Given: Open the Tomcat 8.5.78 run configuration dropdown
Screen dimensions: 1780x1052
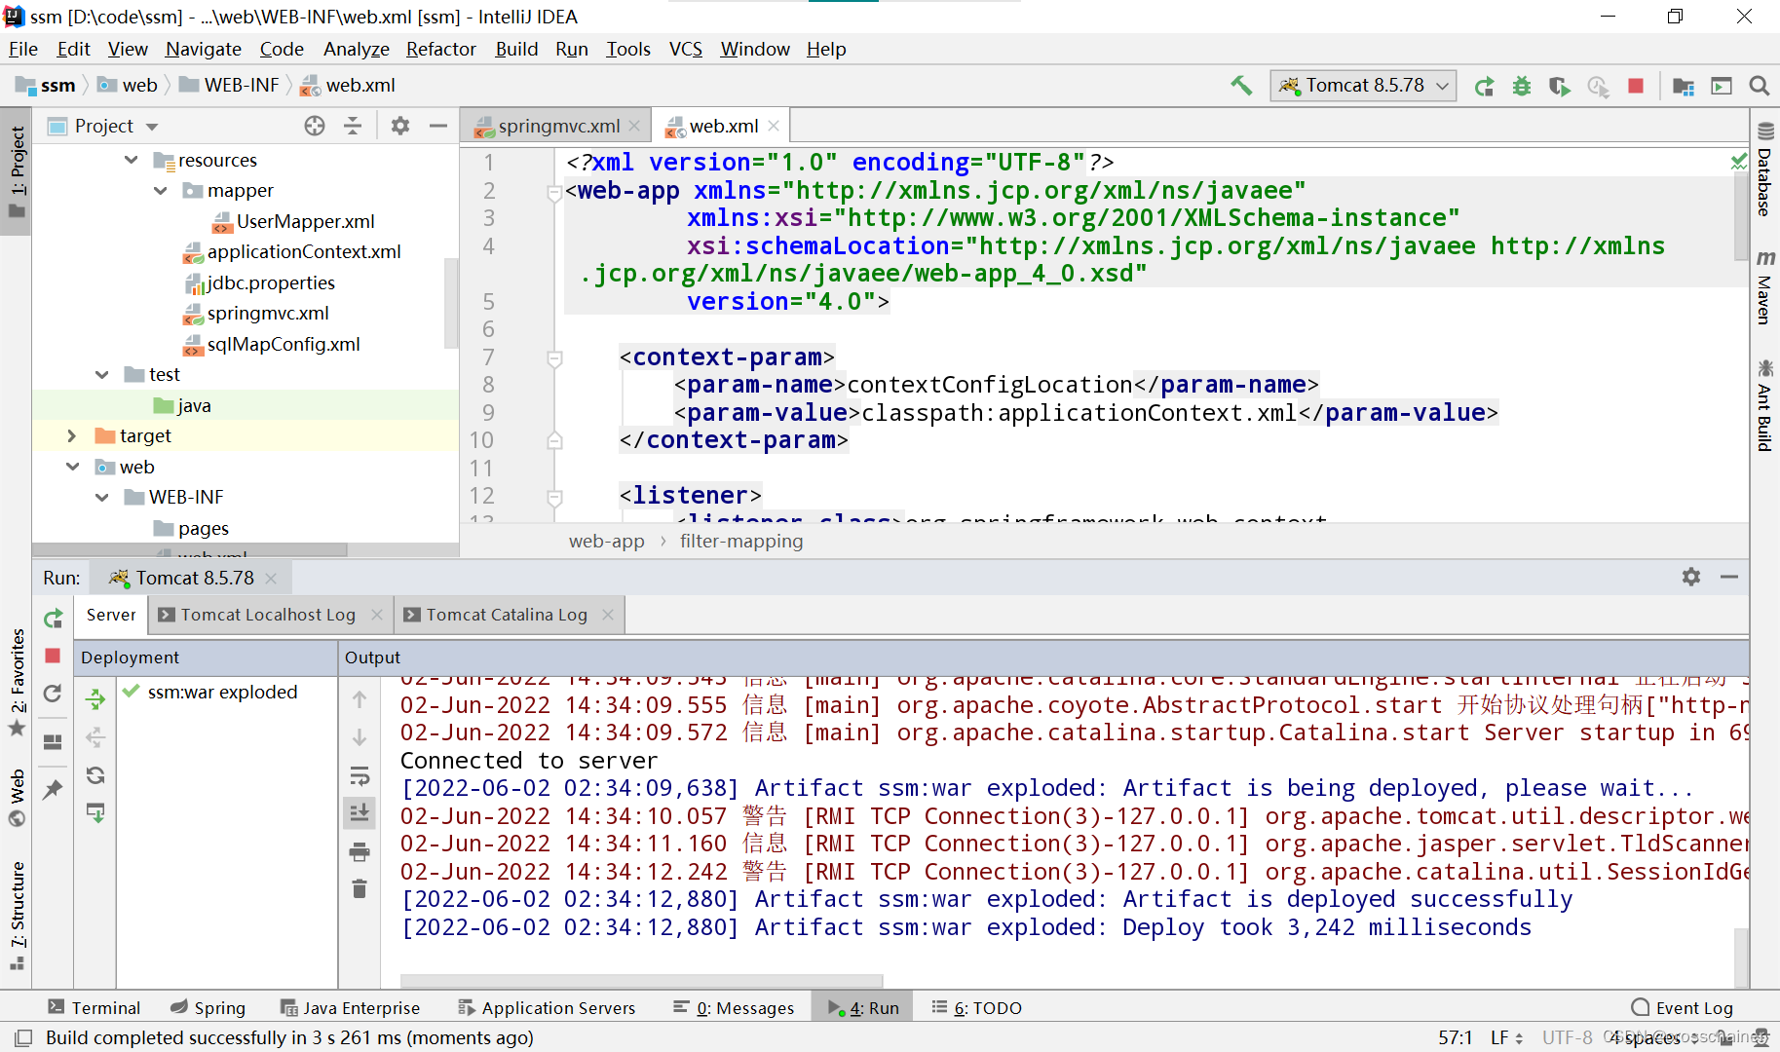Looking at the screenshot, I should coord(1364,86).
